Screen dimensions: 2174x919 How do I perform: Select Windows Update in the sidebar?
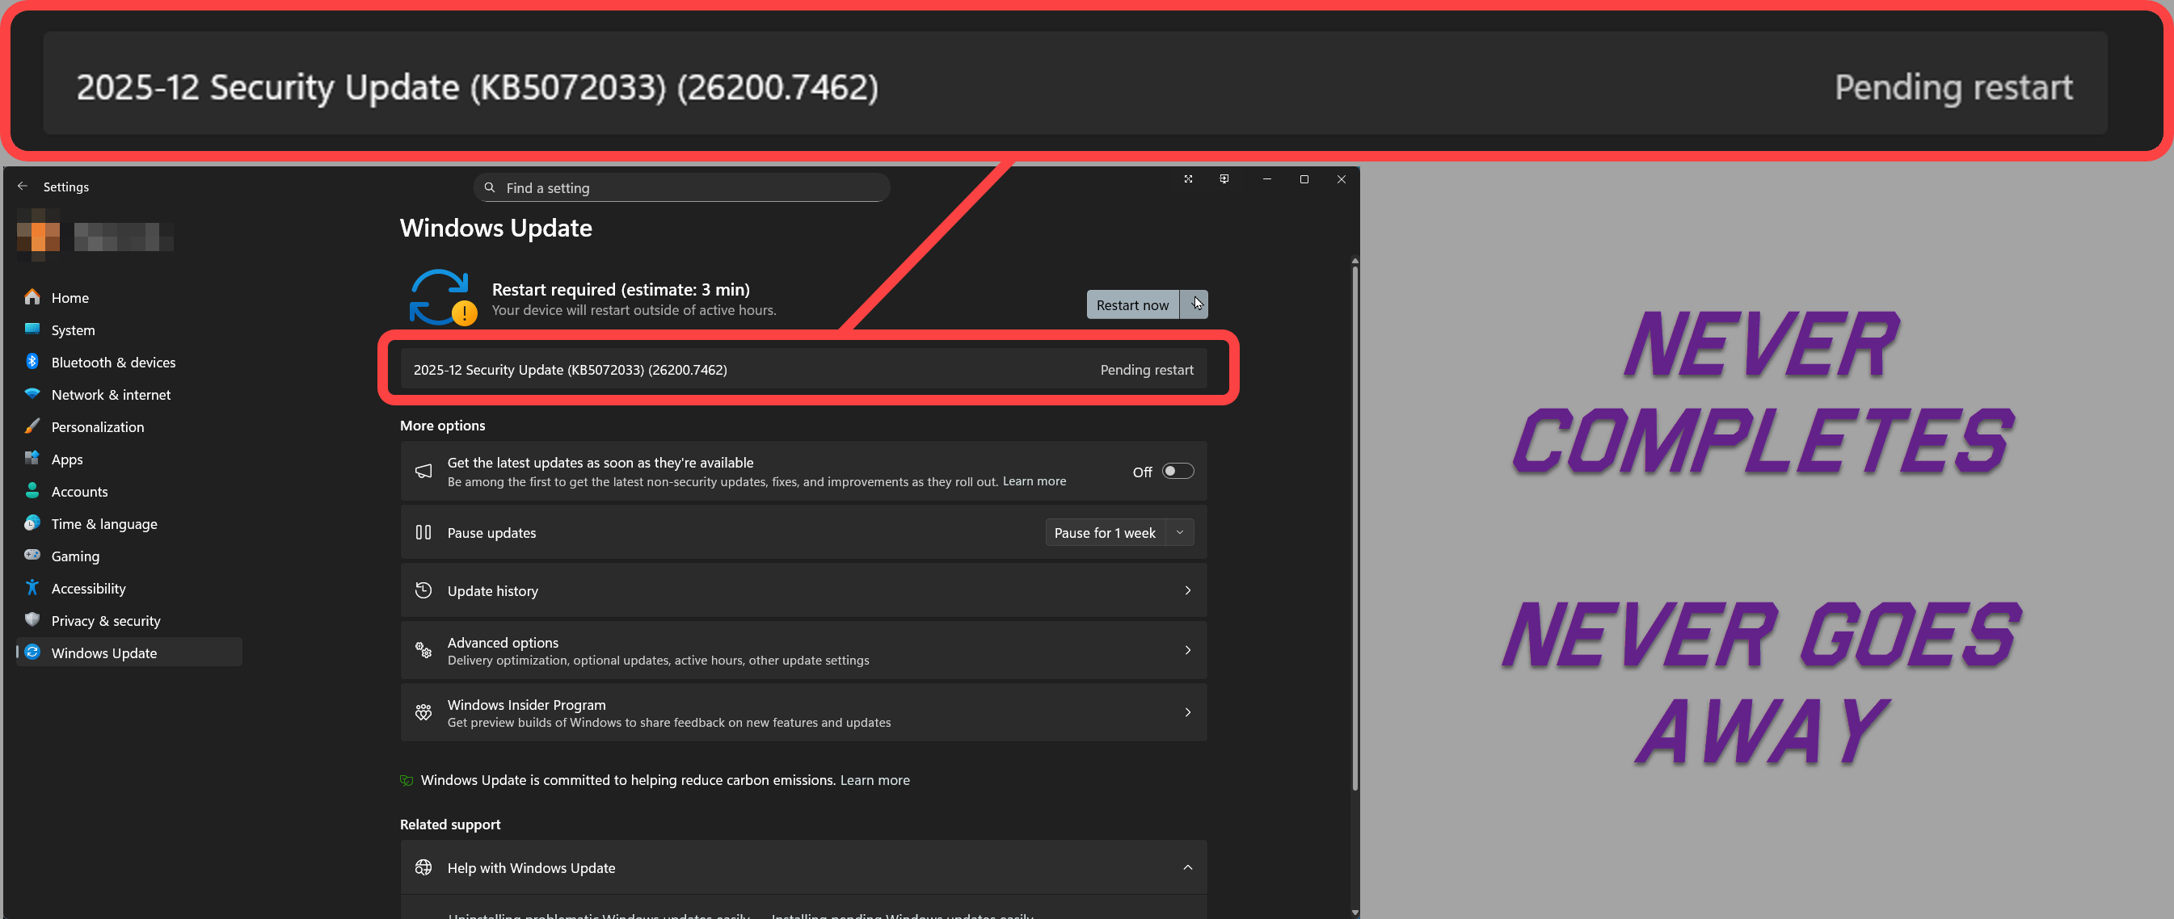[129, 653]
